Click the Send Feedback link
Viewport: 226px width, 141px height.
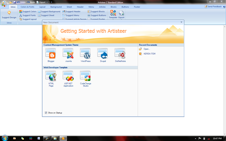click(213, 7)
